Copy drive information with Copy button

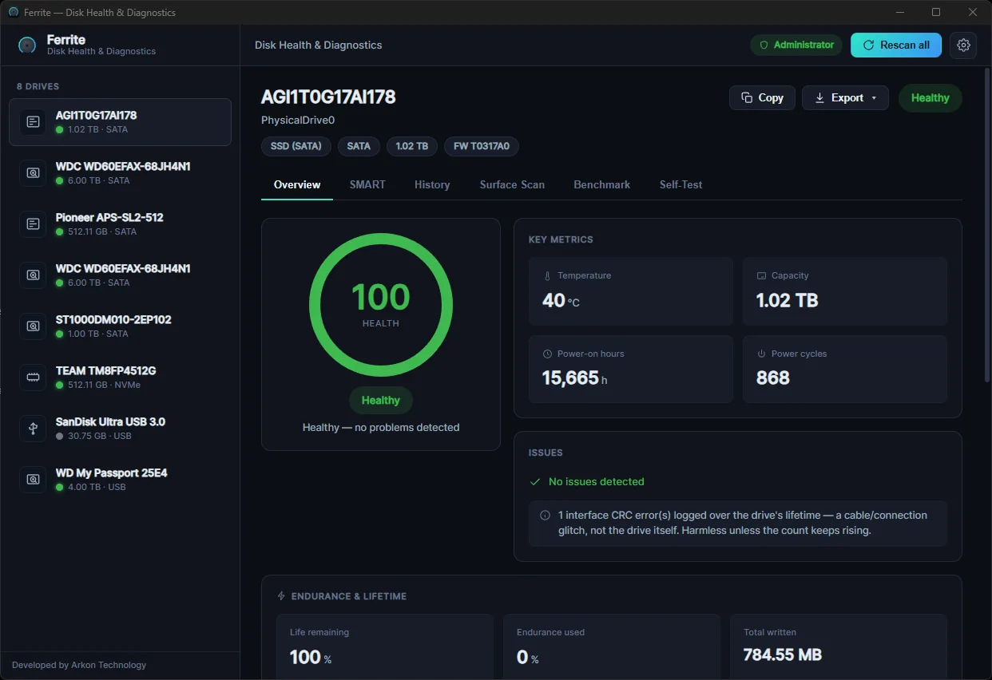[762, 97]
